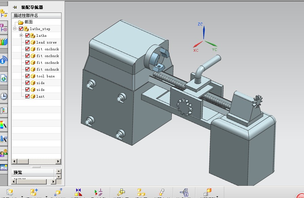Select the 截面 tree entry
The image size is (304, 198).
28,22
